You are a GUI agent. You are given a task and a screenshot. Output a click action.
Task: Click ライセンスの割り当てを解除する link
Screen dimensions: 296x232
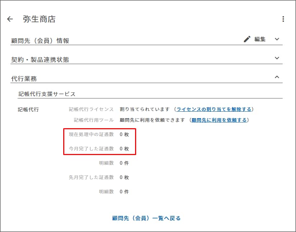pyautogui.click(x=213, y=109)
